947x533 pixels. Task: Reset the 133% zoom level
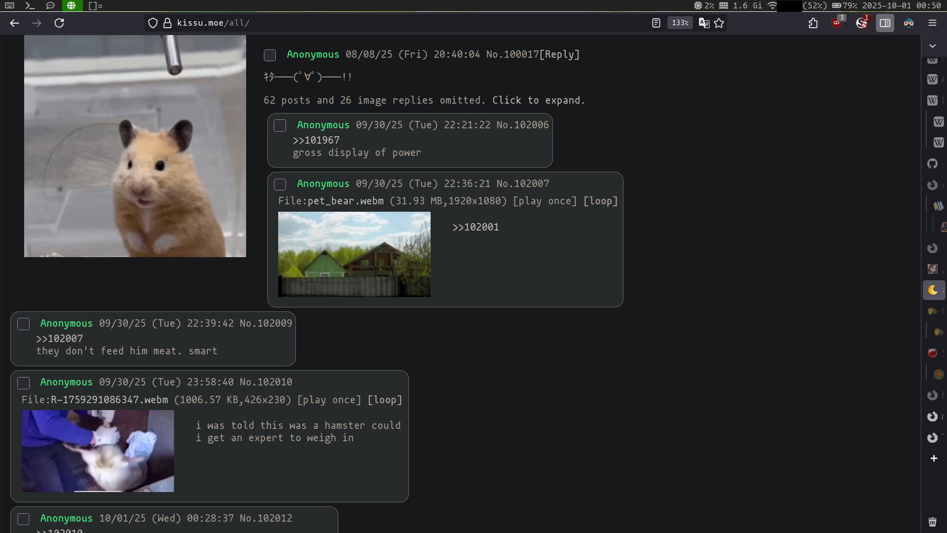[680, 23]
